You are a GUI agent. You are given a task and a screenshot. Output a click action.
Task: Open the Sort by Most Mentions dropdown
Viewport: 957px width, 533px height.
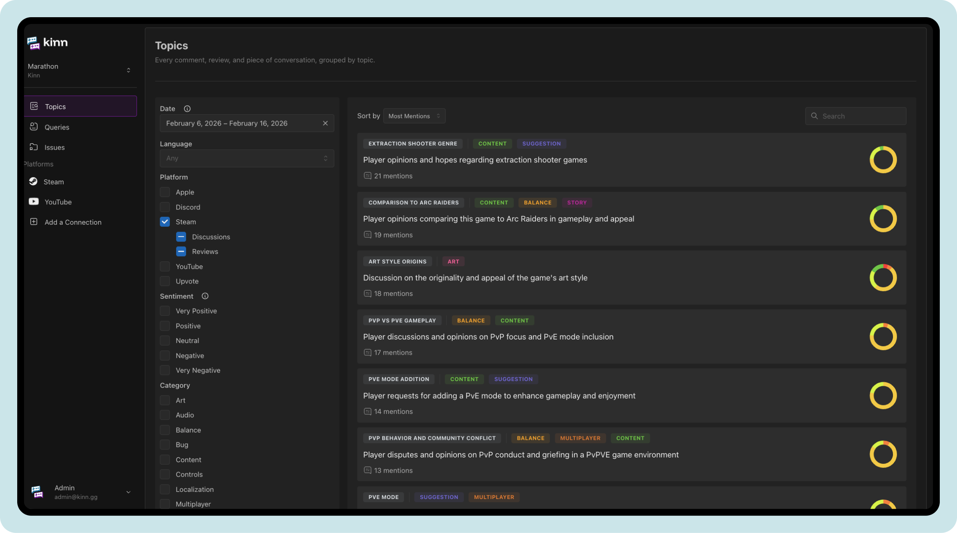[x=414, y=116]
